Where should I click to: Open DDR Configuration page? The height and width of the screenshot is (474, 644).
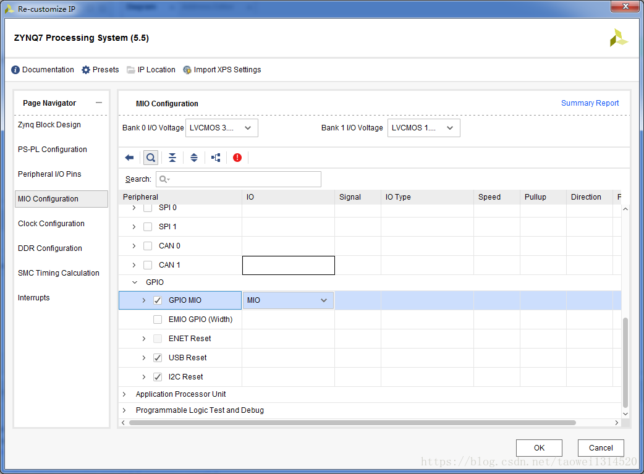pyautogui.click(x=50, y=248)
